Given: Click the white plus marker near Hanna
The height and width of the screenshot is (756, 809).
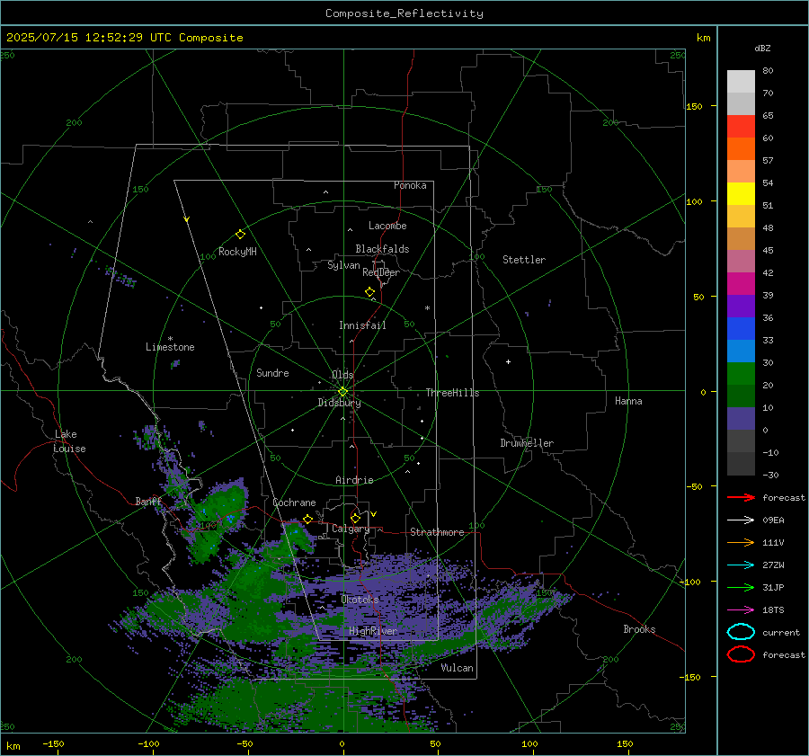Looking at the screenshot, I should point(508,361).
